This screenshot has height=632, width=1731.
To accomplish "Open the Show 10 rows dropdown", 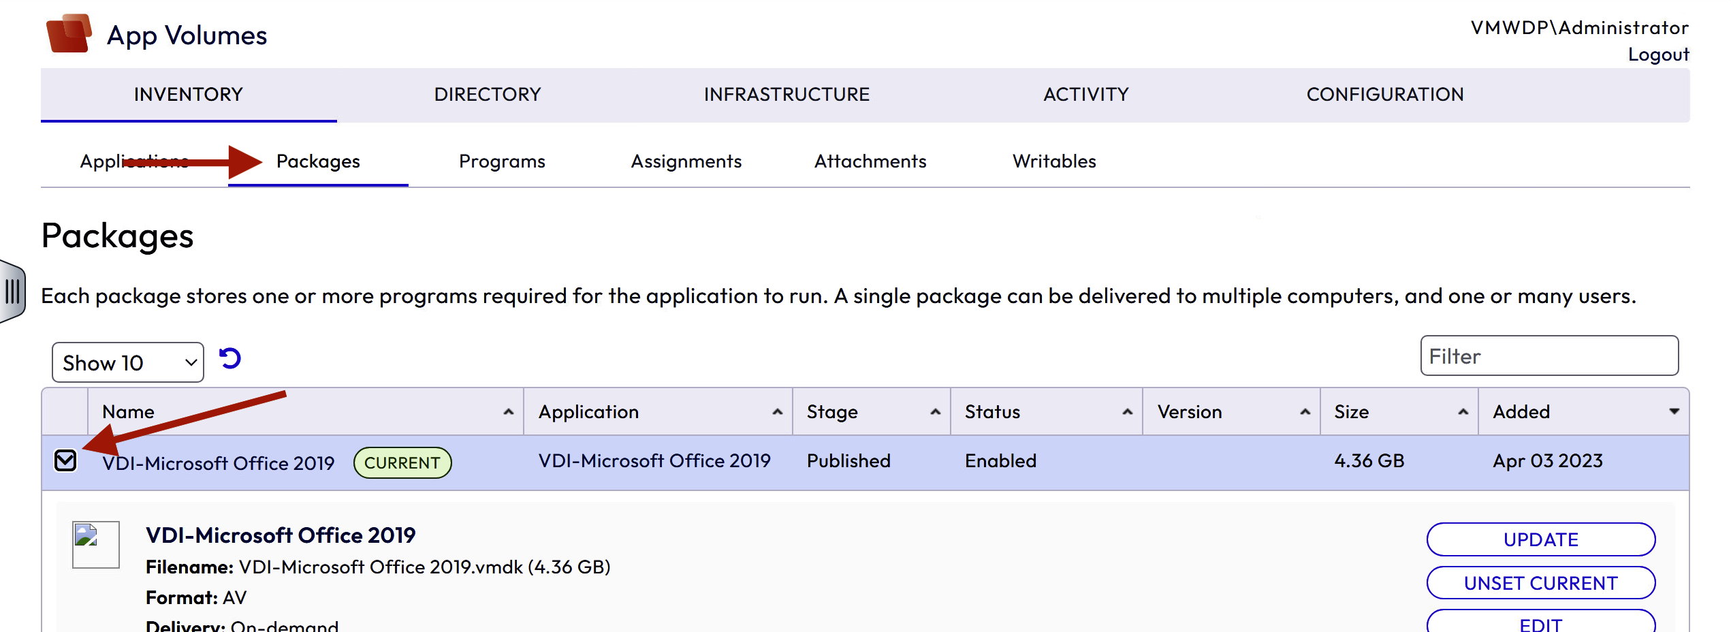I will pos(128,362).
